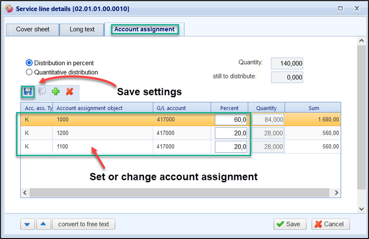Image resolution: width=369 pixels, height=239 pixels.
Task: Click the greyed copy icon in toolbar
Action: tap(41, 92)
